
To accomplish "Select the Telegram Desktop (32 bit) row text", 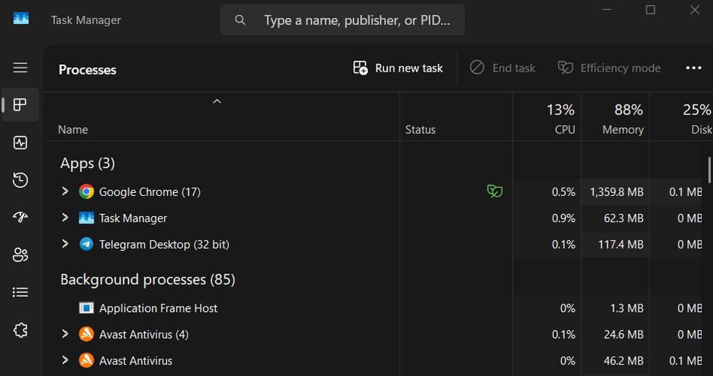I will [x=164, y=244].
